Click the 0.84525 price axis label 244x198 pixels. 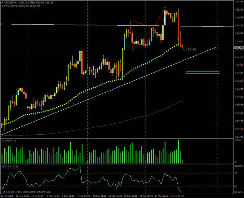(239, 73)
